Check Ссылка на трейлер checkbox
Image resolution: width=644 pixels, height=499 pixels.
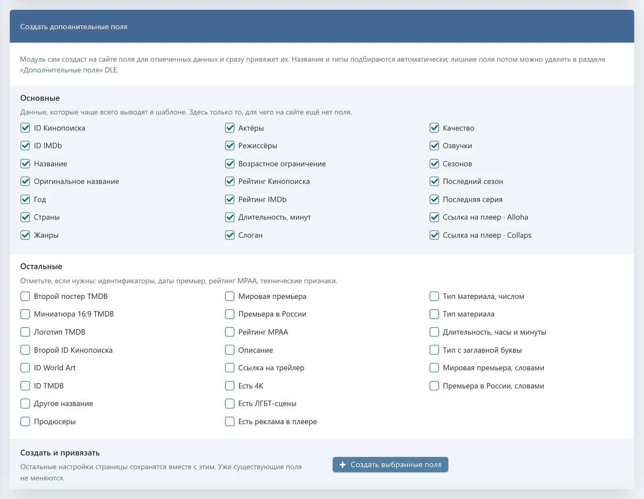pos(230,368)
